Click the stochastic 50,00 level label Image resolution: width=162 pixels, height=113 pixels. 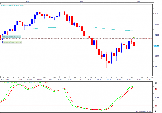click(x=157, y=97)
